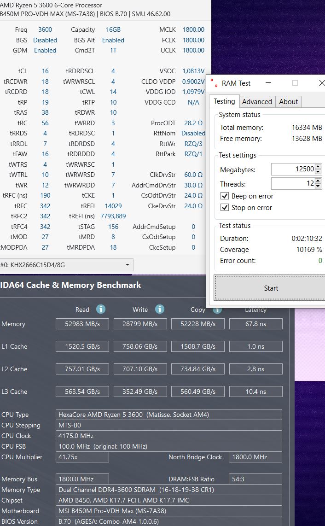Toggle the Stop on error checkbox
This screenshot has width=325, height=526.
pyautogui.click(x=224, y=207)
